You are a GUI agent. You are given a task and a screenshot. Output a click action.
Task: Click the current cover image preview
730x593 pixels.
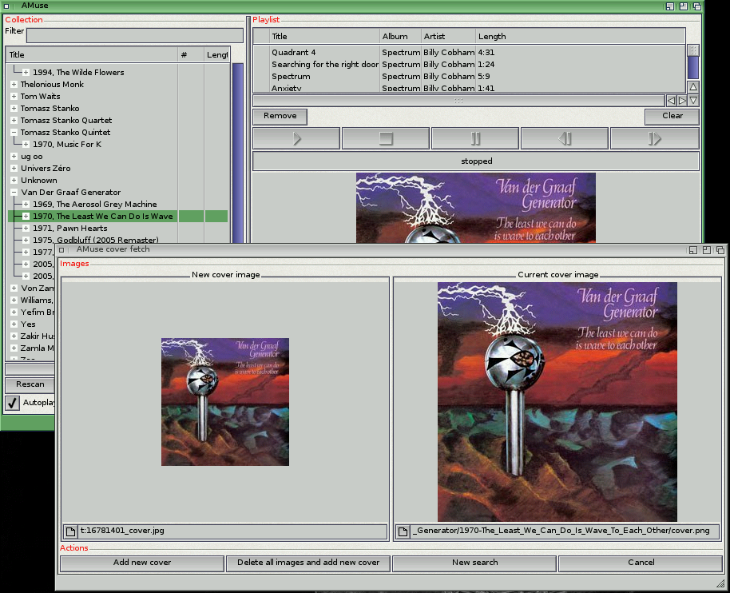click(557, 401)
